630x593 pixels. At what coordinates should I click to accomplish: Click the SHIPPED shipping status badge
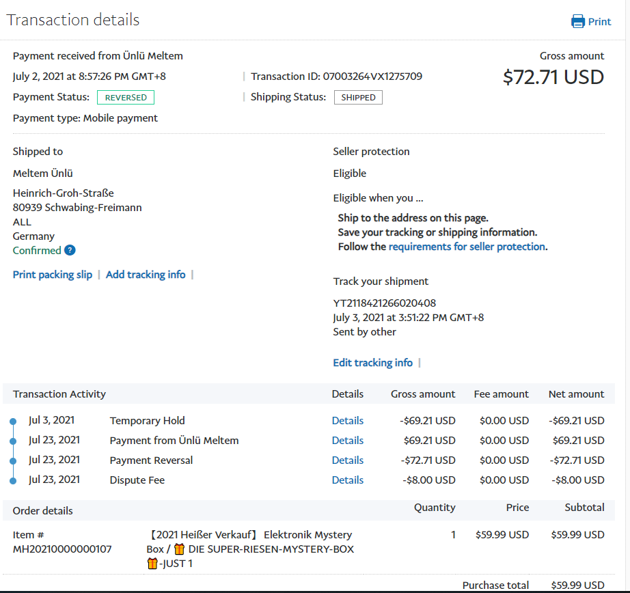point(358,98)
